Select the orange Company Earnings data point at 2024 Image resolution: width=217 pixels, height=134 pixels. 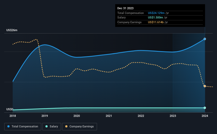(205, 86)
